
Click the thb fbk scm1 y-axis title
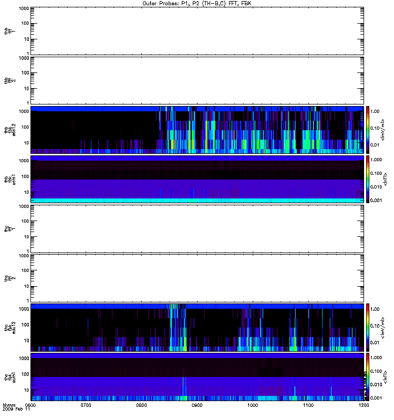9,179
